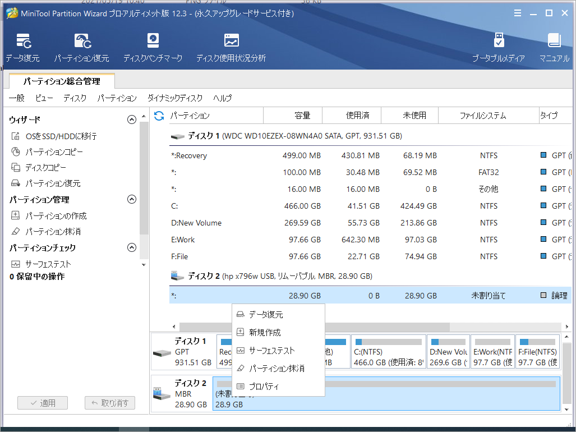
Task: Select the ブータブルメディア icon
Action: [x=499, y=47]
